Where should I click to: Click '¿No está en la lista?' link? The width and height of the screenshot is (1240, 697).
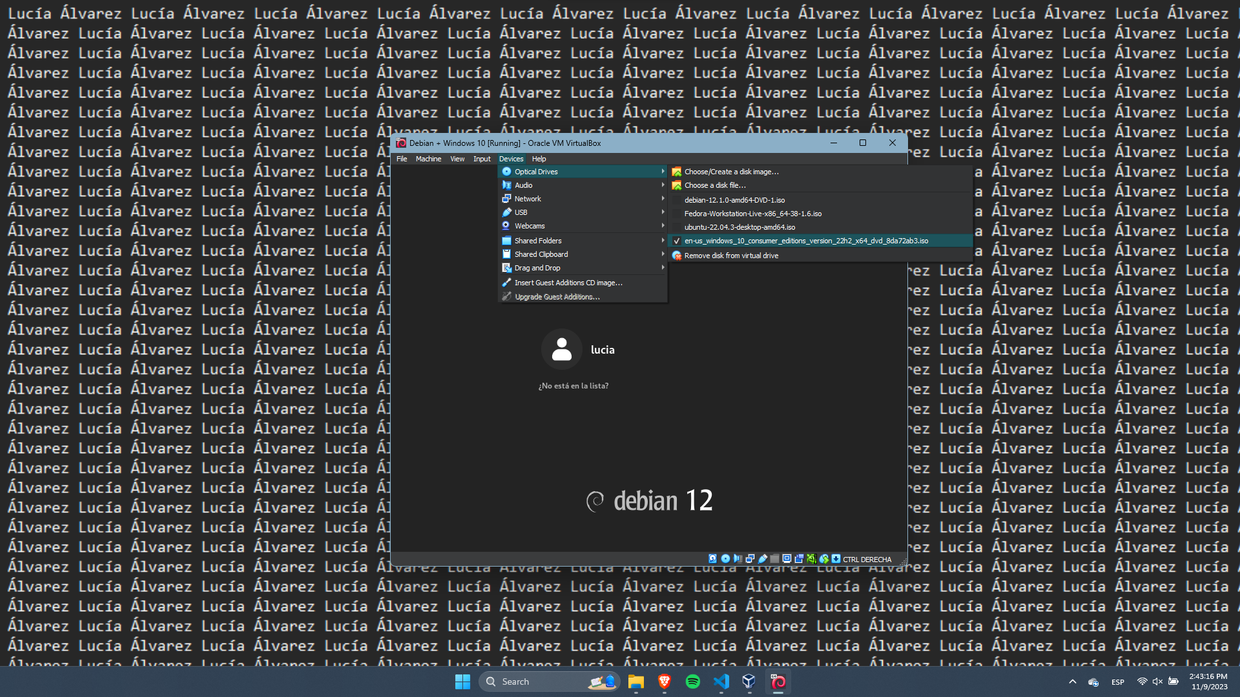coord(573,386)
